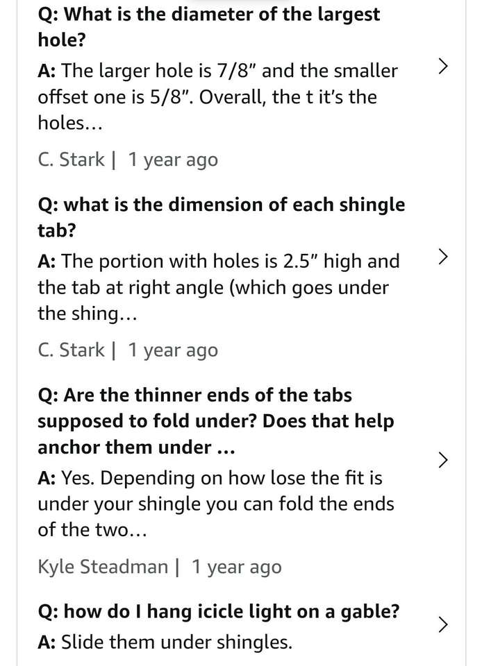Tap the 'Slide them under shingles' answer
The height and width of the screenshot is (666, 482).
tap(176, 642)
